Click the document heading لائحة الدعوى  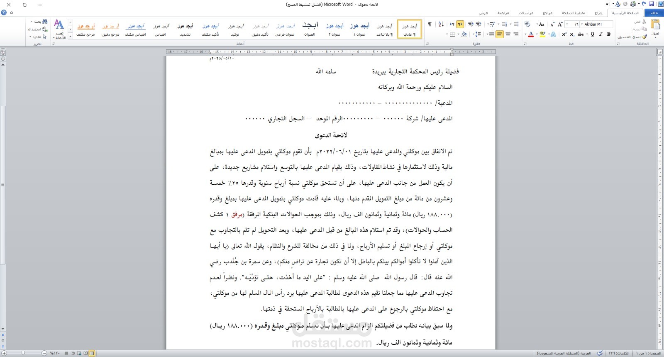331,135
